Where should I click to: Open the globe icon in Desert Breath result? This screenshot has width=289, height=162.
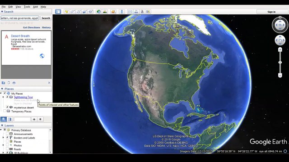tap(42, 56)
